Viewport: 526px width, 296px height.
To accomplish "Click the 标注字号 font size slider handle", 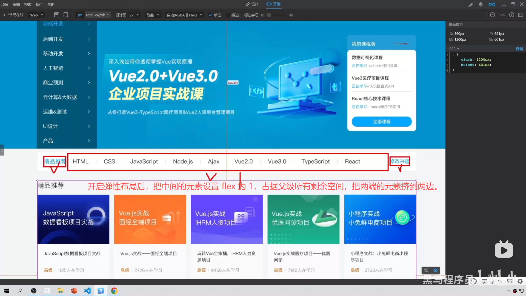I will click(x=269, y=15).
